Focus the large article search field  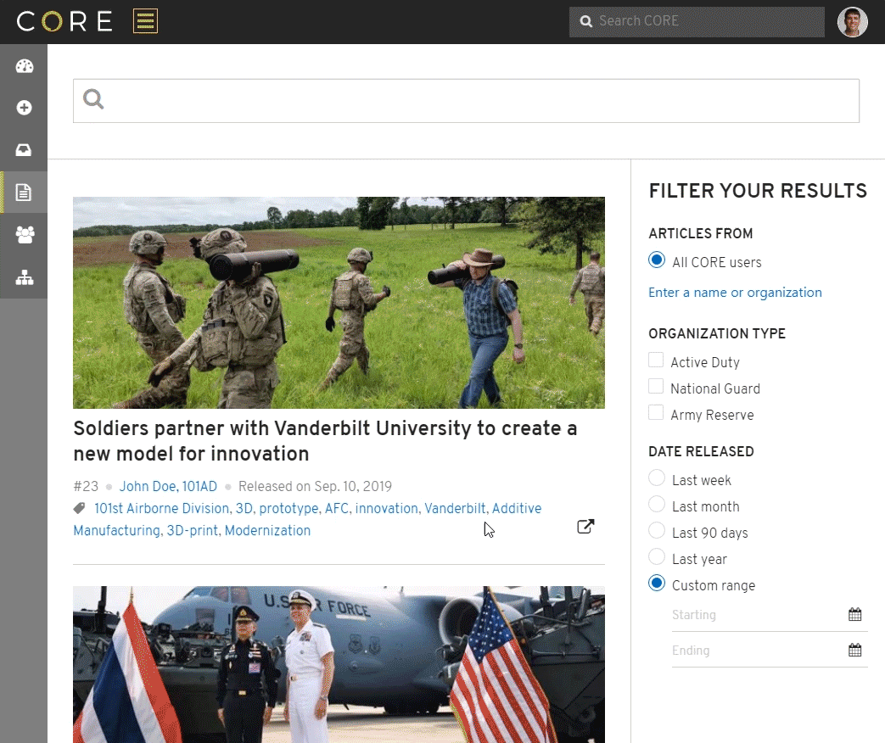click(x=466, y=101)
